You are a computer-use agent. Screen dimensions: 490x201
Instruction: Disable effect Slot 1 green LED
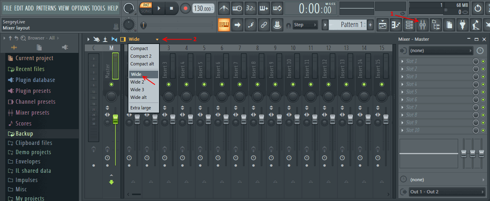coord(483,61)
